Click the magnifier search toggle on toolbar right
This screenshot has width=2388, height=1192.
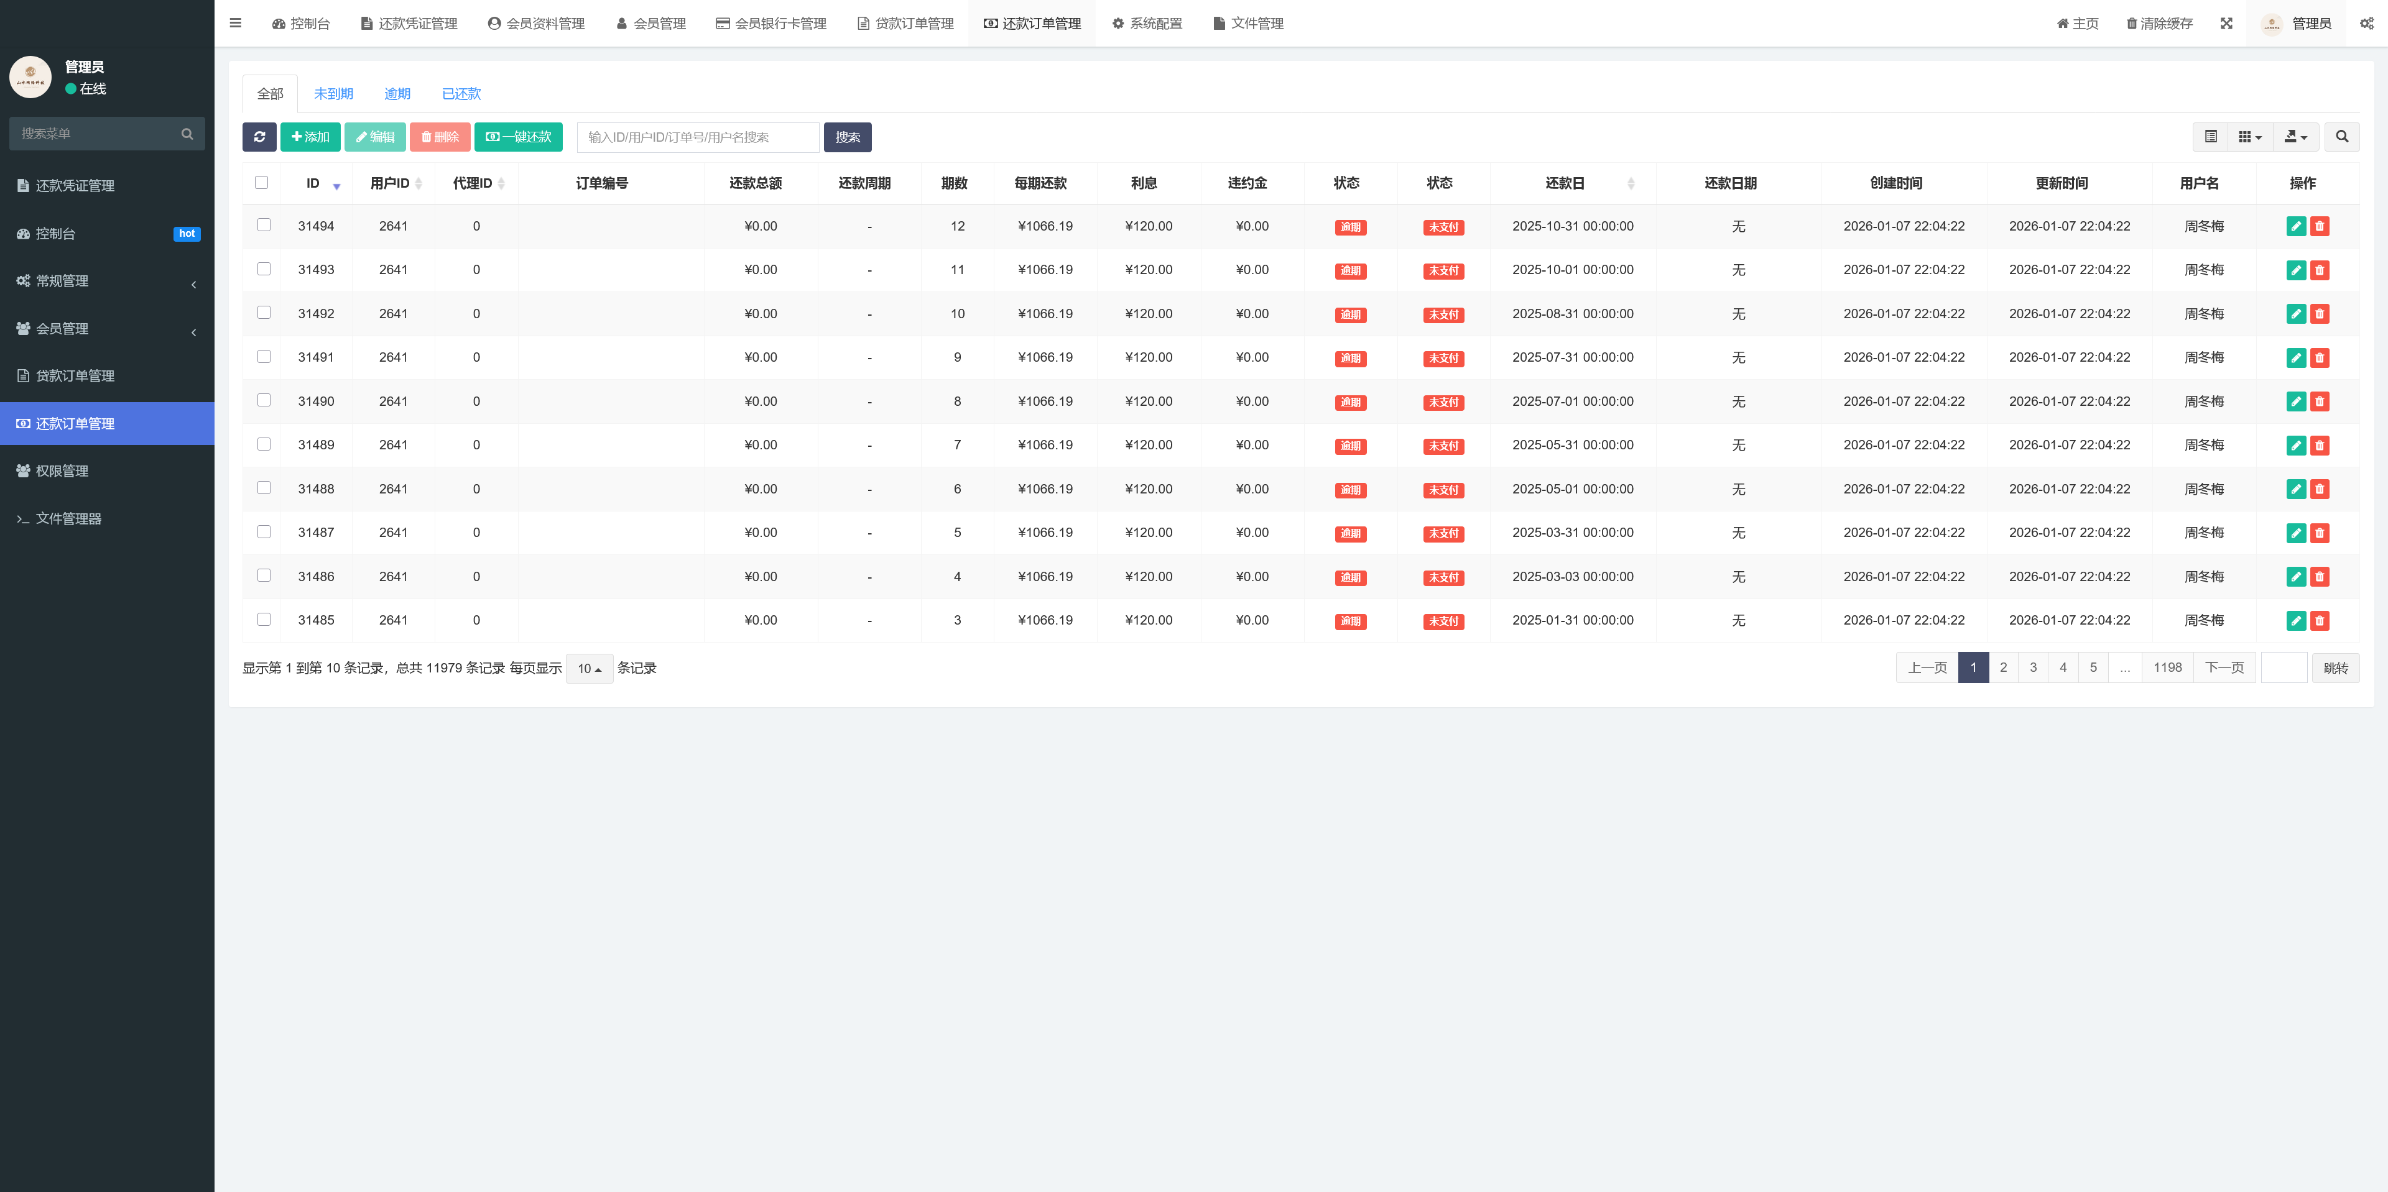2341,137
